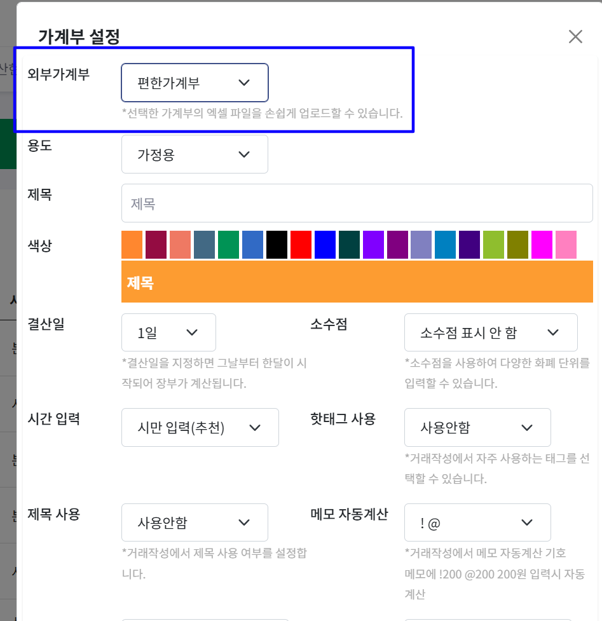Choose the olive color swatch
The height and width of the screenshot is (621, 602).
click(x=517, y=245)
